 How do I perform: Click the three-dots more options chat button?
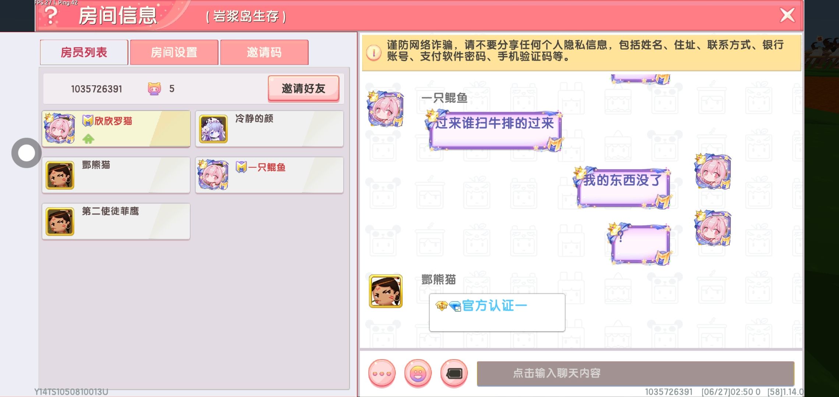382,373
